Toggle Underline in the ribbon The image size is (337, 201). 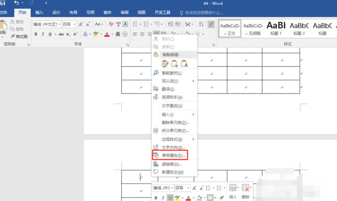pyautogui.click(x=50, y=34)
